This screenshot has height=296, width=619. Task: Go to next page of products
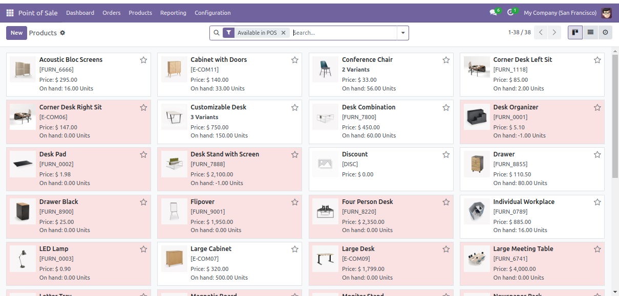tap(554, 33)
